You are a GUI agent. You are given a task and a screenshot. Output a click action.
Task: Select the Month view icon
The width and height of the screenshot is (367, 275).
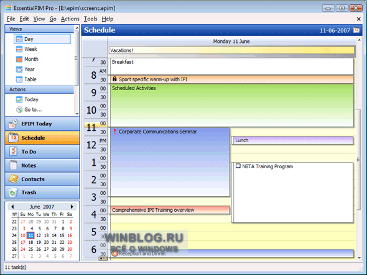click(x=19, y=59)
